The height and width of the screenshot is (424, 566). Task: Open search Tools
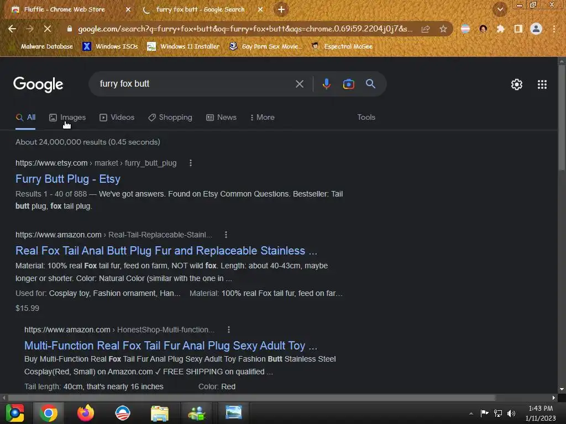366,118
